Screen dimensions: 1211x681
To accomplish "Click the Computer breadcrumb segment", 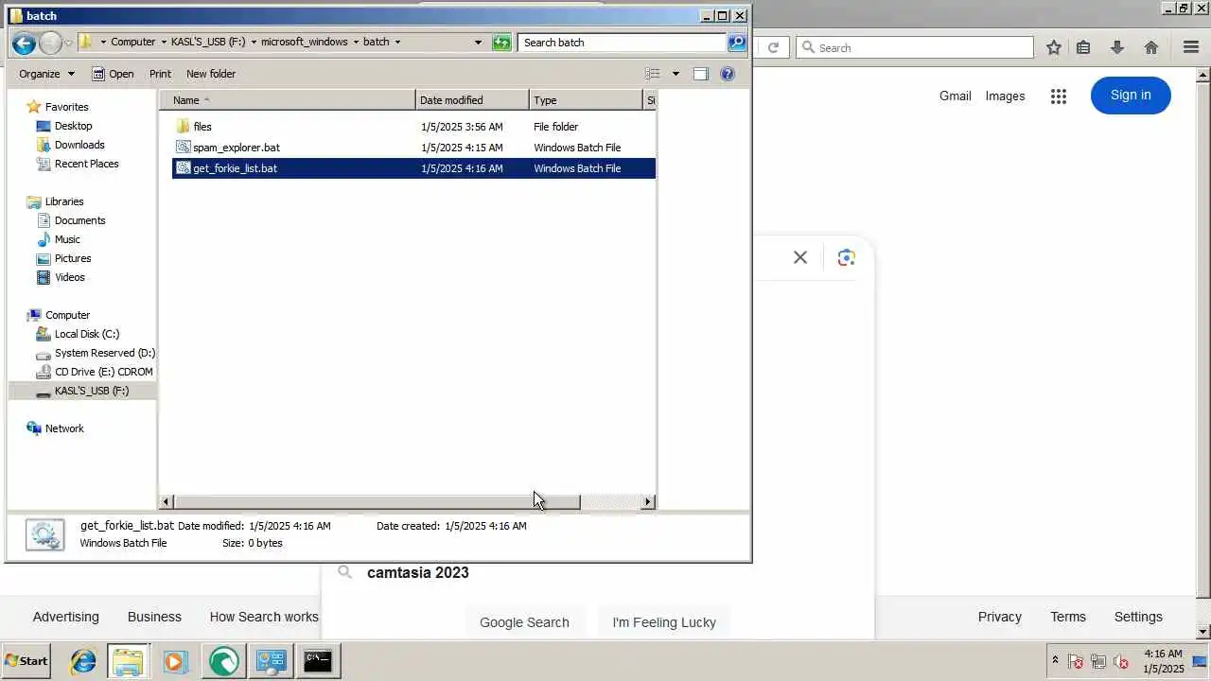I will (132, 43).
